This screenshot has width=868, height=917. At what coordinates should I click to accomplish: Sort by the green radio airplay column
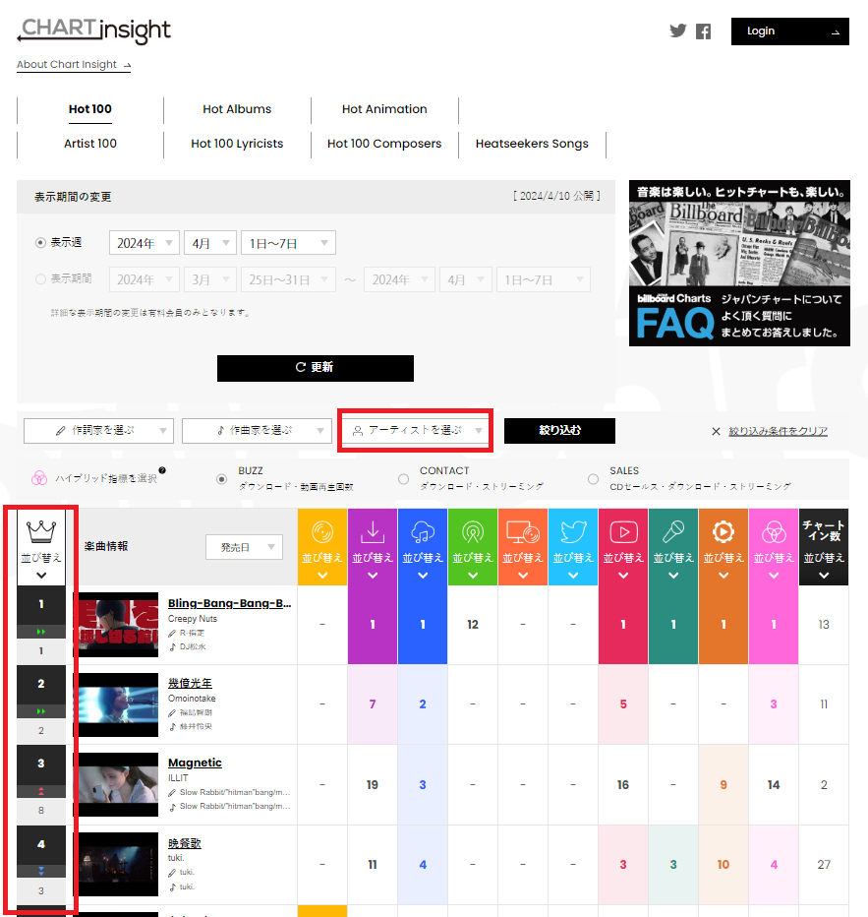click(x=472, y=547)
